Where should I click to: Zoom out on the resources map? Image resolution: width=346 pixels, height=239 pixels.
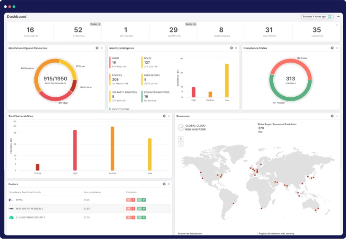pos(181,144)
